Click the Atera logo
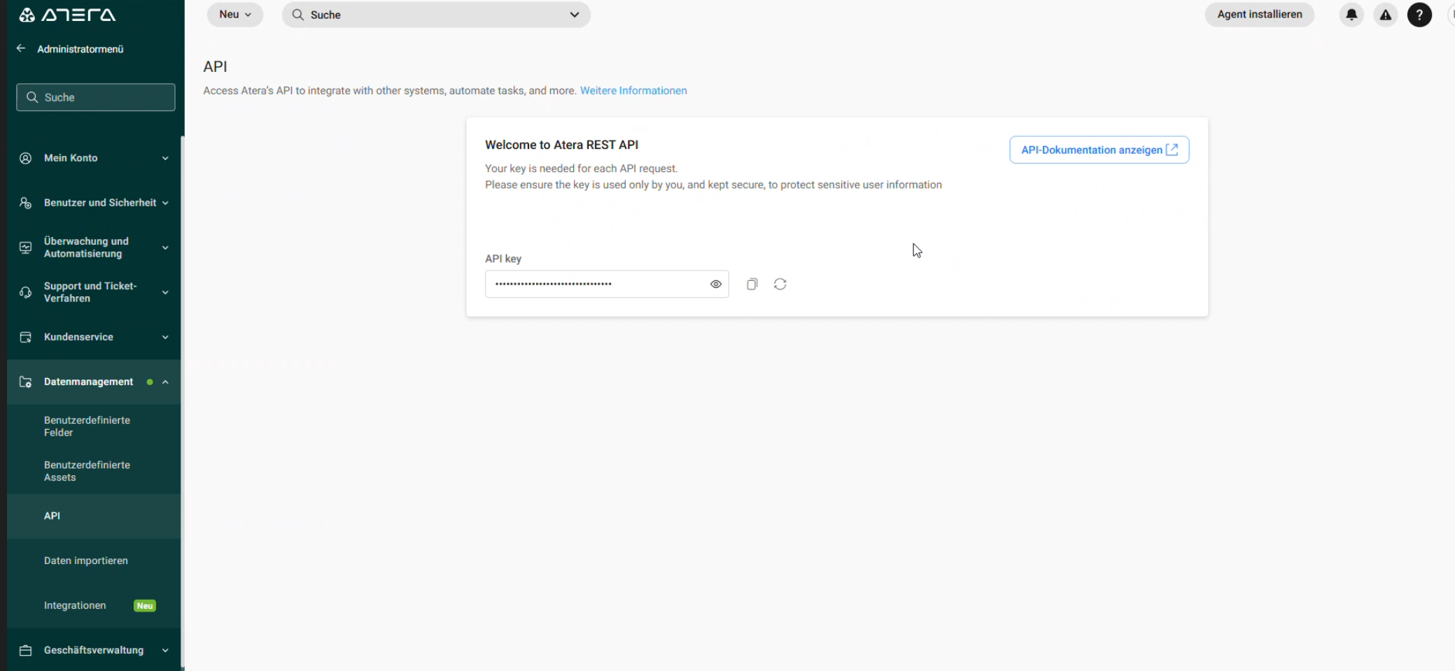This screenshot has height=671, width=1455. click(67, 15)
